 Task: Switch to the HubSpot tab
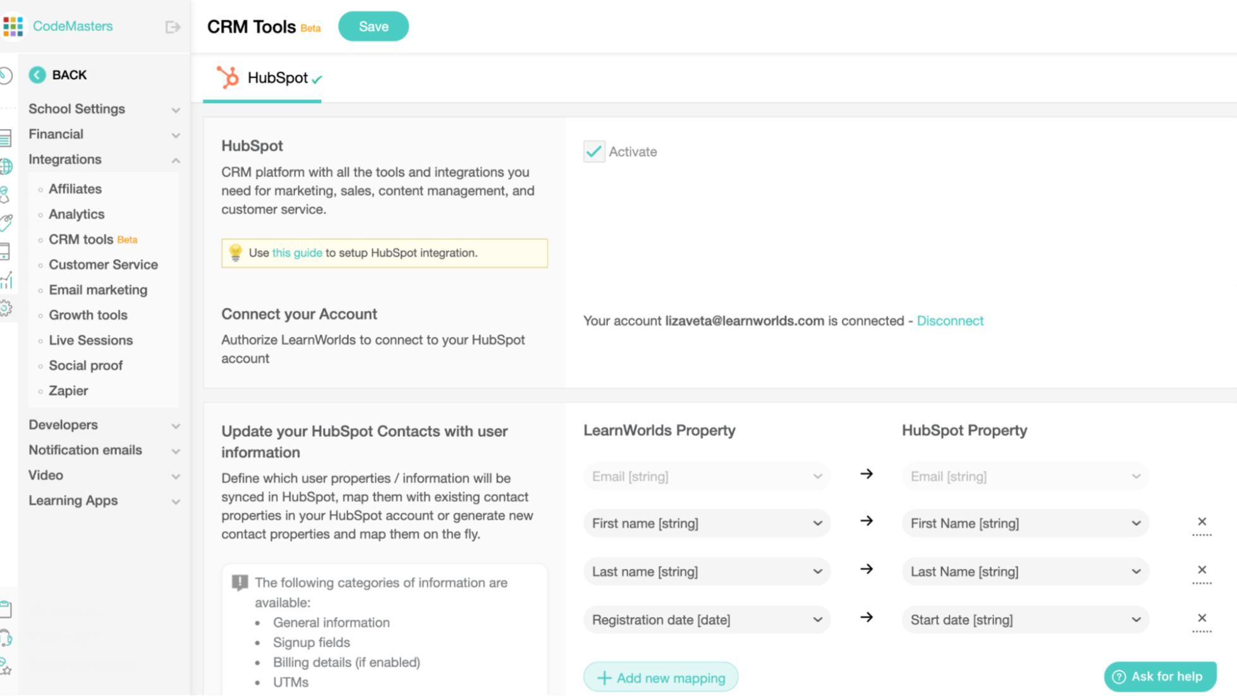click(262, 78)
